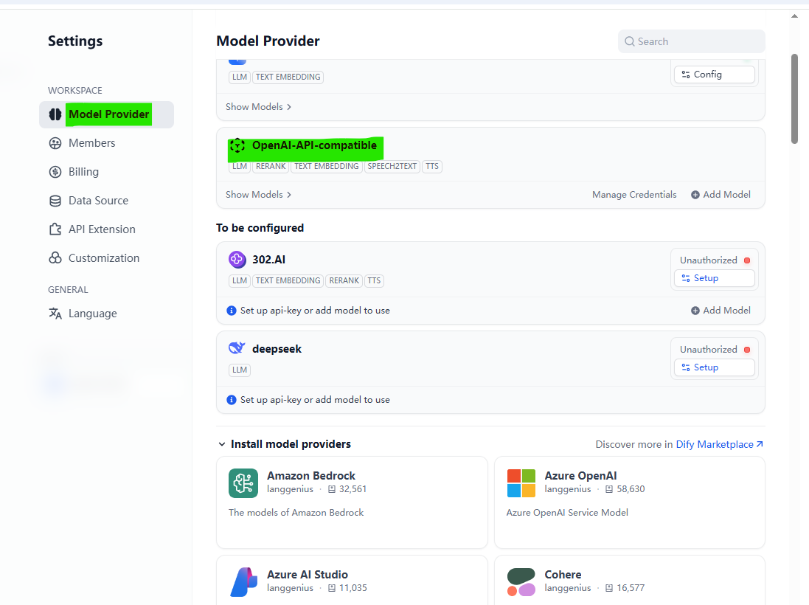Expand Show Models for OpenAI-API-compatible
This screenshot has height=605, width=809.
click(259, 195)
